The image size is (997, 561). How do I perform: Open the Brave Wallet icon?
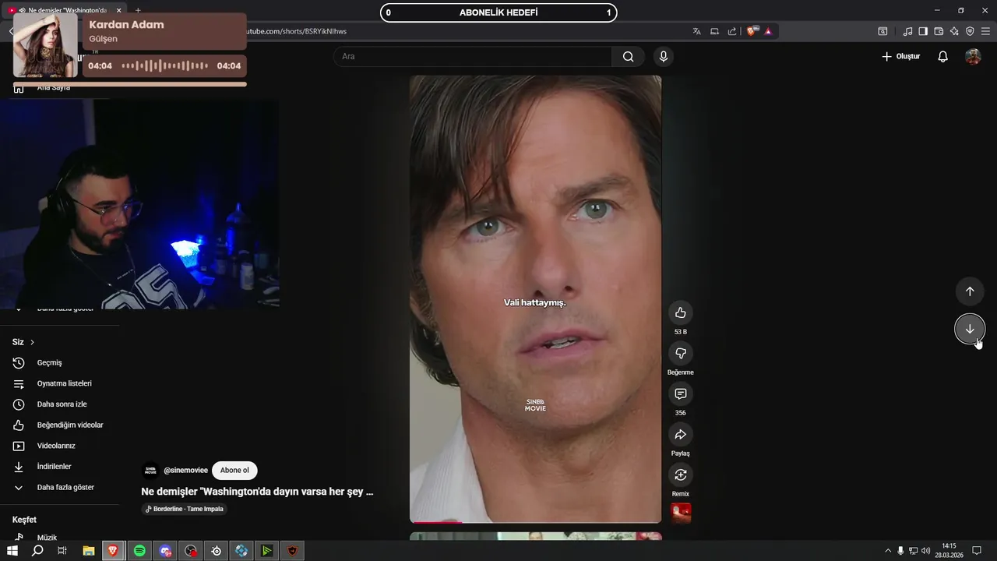tap(939, 31)
